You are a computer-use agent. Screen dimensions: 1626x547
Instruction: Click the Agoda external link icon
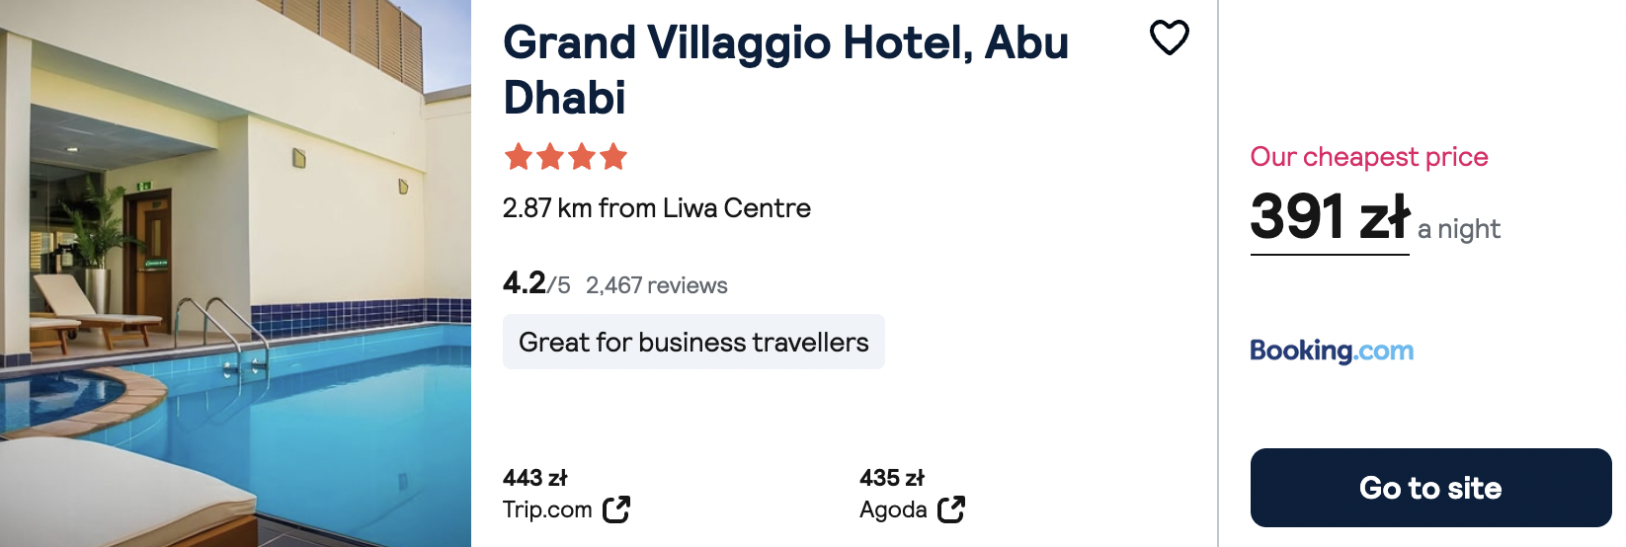pyautogui.click(x=951, y=509)
